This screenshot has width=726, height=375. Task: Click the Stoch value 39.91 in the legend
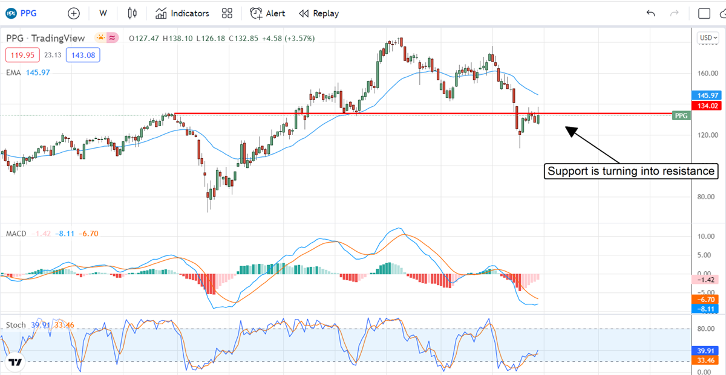pyautogui.click(x=41, y=325)
